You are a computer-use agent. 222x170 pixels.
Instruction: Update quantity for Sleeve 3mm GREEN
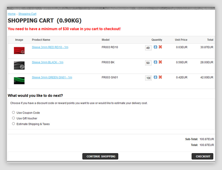click(x=155, y=77)
